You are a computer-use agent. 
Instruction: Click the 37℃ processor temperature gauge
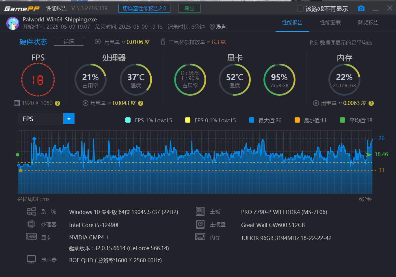[x=136, y=80]
